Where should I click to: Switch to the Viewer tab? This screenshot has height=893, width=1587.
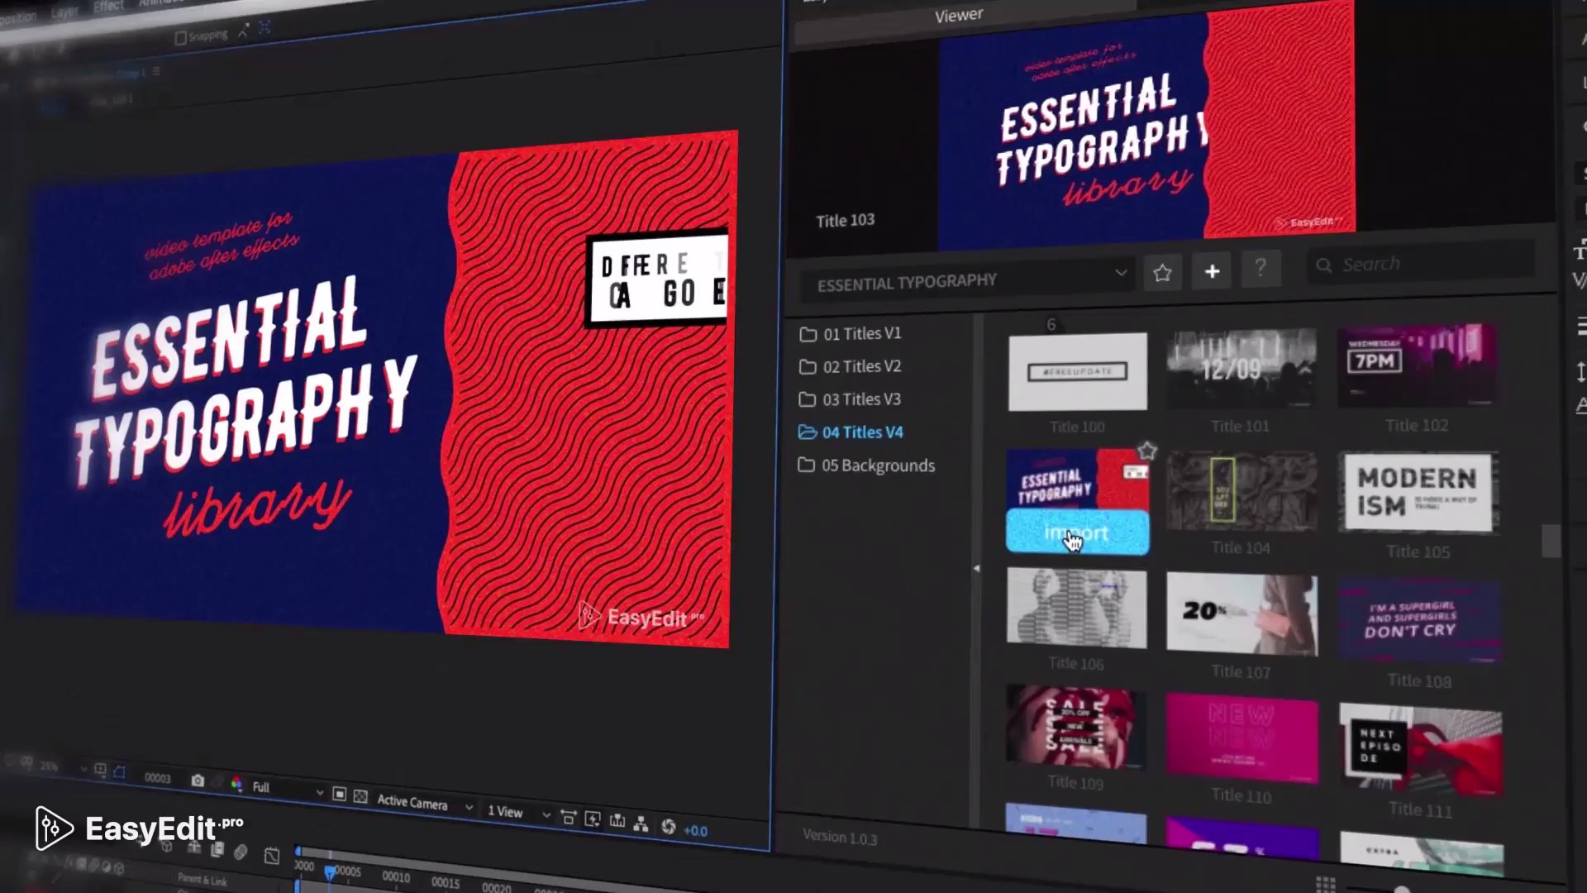pyautogui.click(x=956, y=14)
